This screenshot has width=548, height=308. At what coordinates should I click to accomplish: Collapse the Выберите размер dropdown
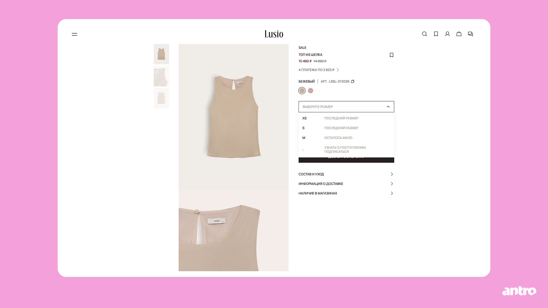click(x=346, y=107)
